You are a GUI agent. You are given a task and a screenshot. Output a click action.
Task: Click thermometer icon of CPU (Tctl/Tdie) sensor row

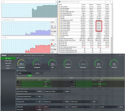coord(59,7)
